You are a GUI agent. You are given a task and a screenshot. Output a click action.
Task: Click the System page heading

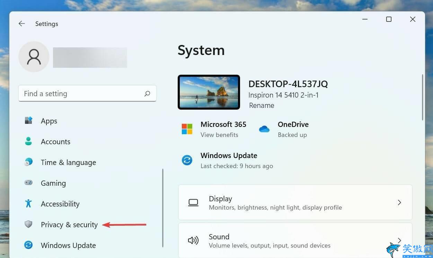point(201,50)
